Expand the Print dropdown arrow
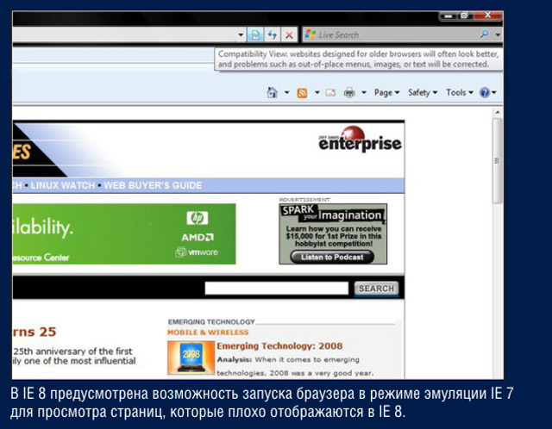 point(364,92)
